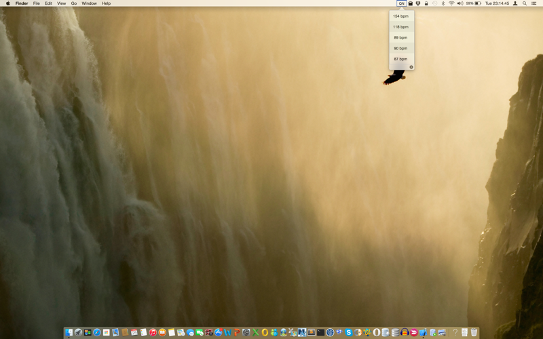Open Notification Center list icon
The width and height of the screenshot is (543, 339).
[533, 3]
